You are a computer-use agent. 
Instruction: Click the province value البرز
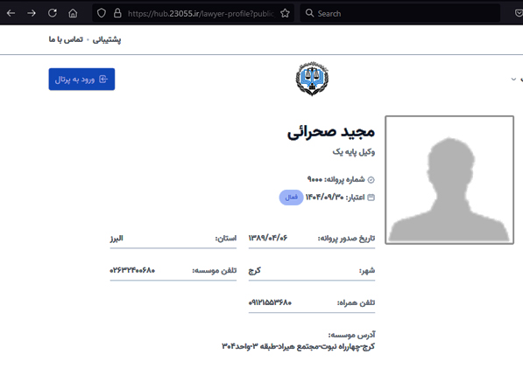point(117,239)
